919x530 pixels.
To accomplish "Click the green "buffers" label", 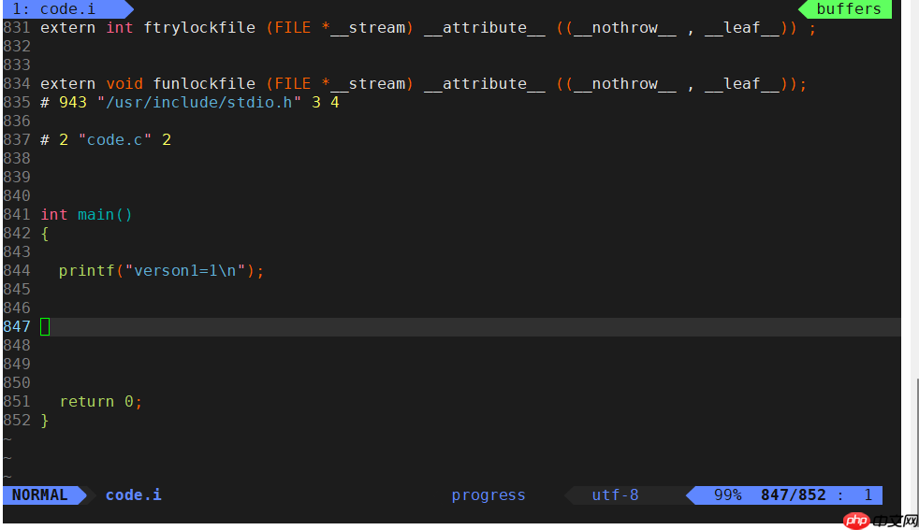I will pos(848,8).
